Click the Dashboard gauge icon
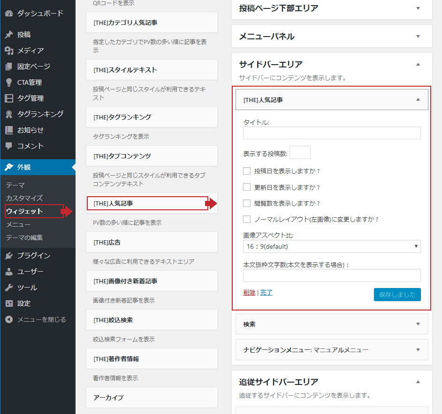This screenshot has width=442, height=414. tap(9, 13)
